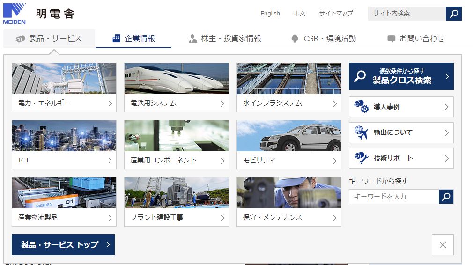This screenshot has width=473, height=265.
Task: Expand 保守・メンテナンス chevron
Action: tap(334, 218)
